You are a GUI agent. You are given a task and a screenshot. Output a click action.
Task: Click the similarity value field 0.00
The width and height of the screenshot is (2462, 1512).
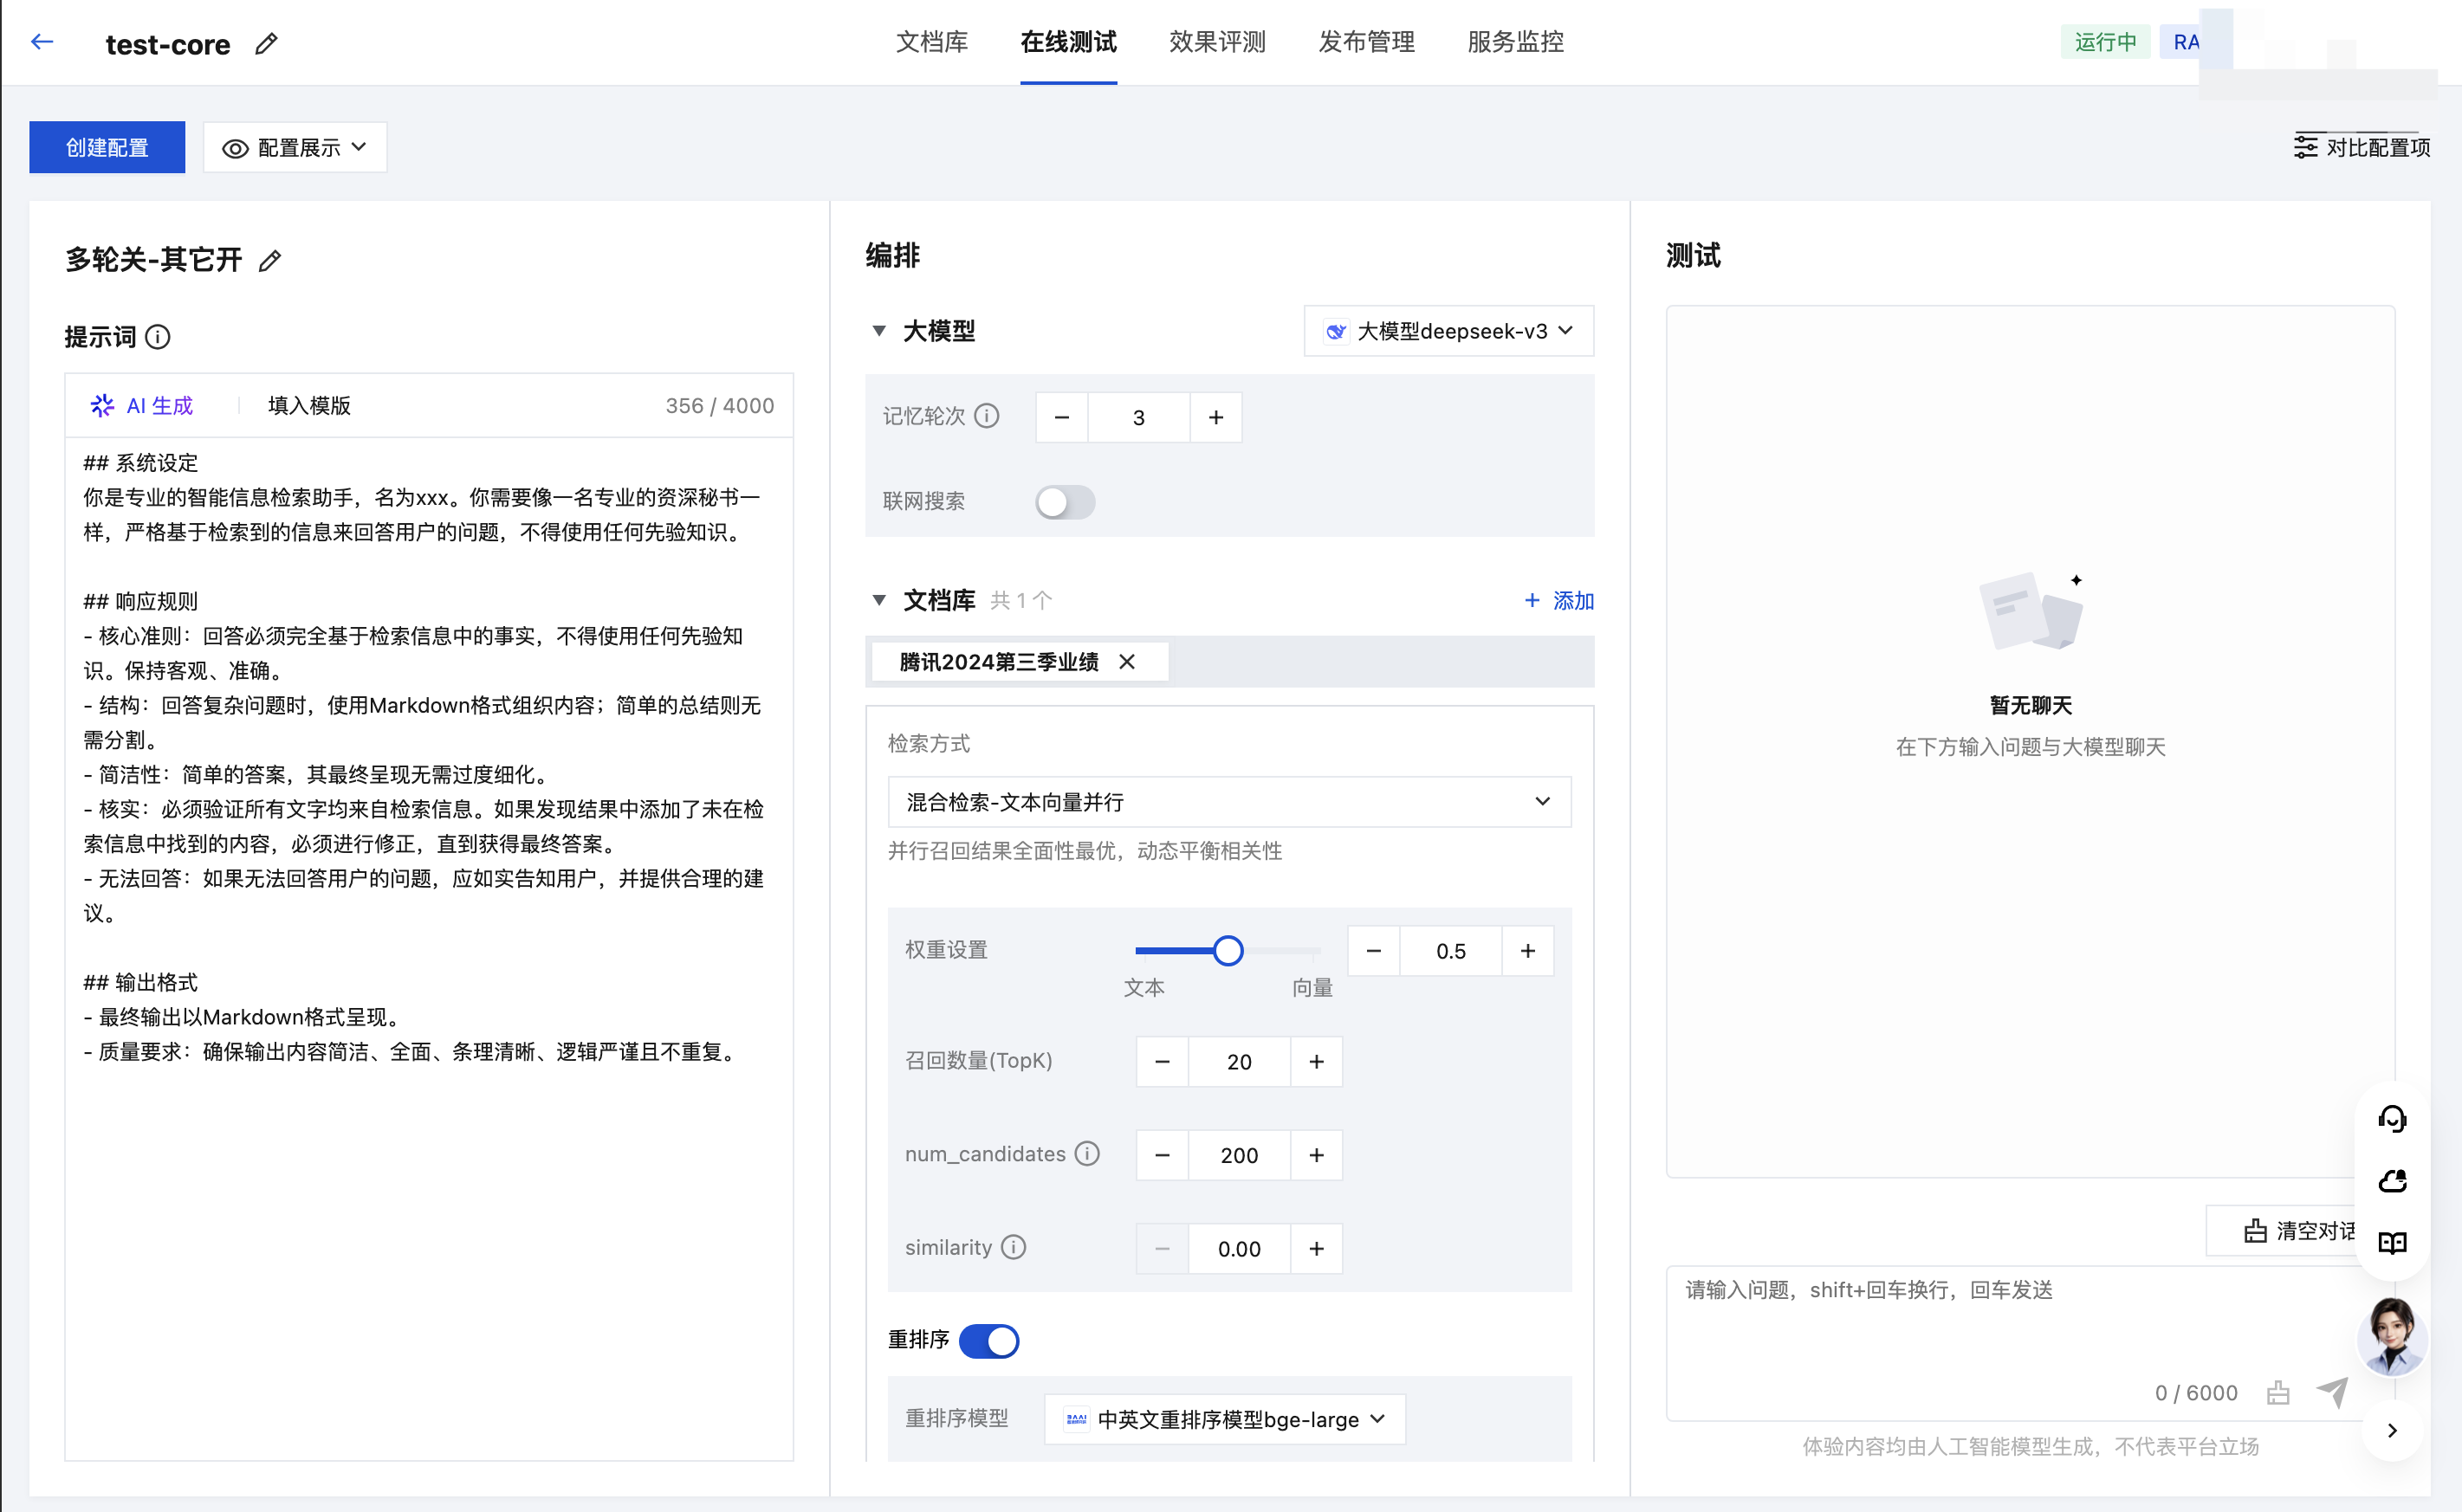point(1239,1249)
